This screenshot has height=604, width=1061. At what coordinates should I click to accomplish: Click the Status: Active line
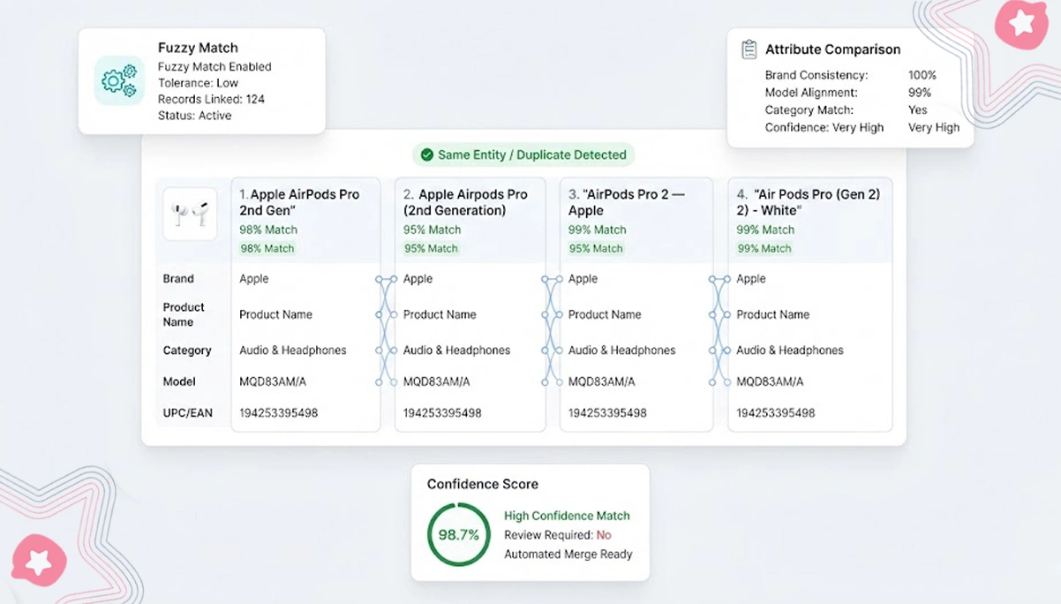tap(194, 116)
